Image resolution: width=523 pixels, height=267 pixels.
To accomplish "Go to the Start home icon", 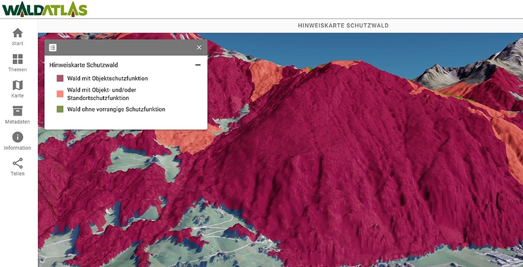I will pyautogui.click(x=17, y=33).
